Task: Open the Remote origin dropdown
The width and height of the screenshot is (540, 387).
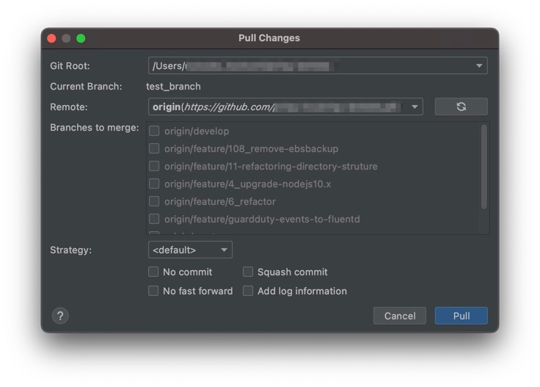Action: [x=415, y=106]
